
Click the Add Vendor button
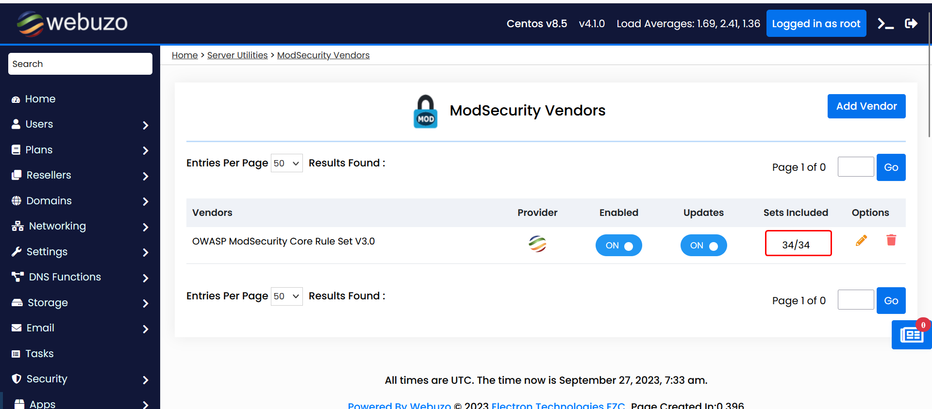[866, 106]
